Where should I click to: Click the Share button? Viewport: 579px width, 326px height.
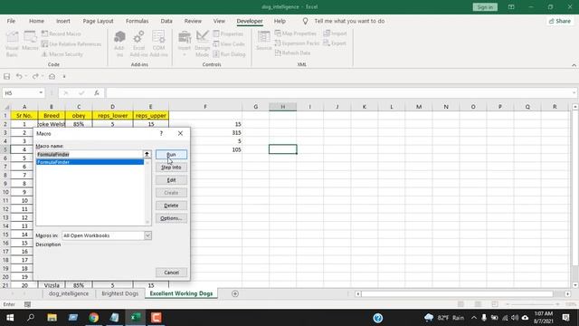pyautogui.click(x=560, y=21)
